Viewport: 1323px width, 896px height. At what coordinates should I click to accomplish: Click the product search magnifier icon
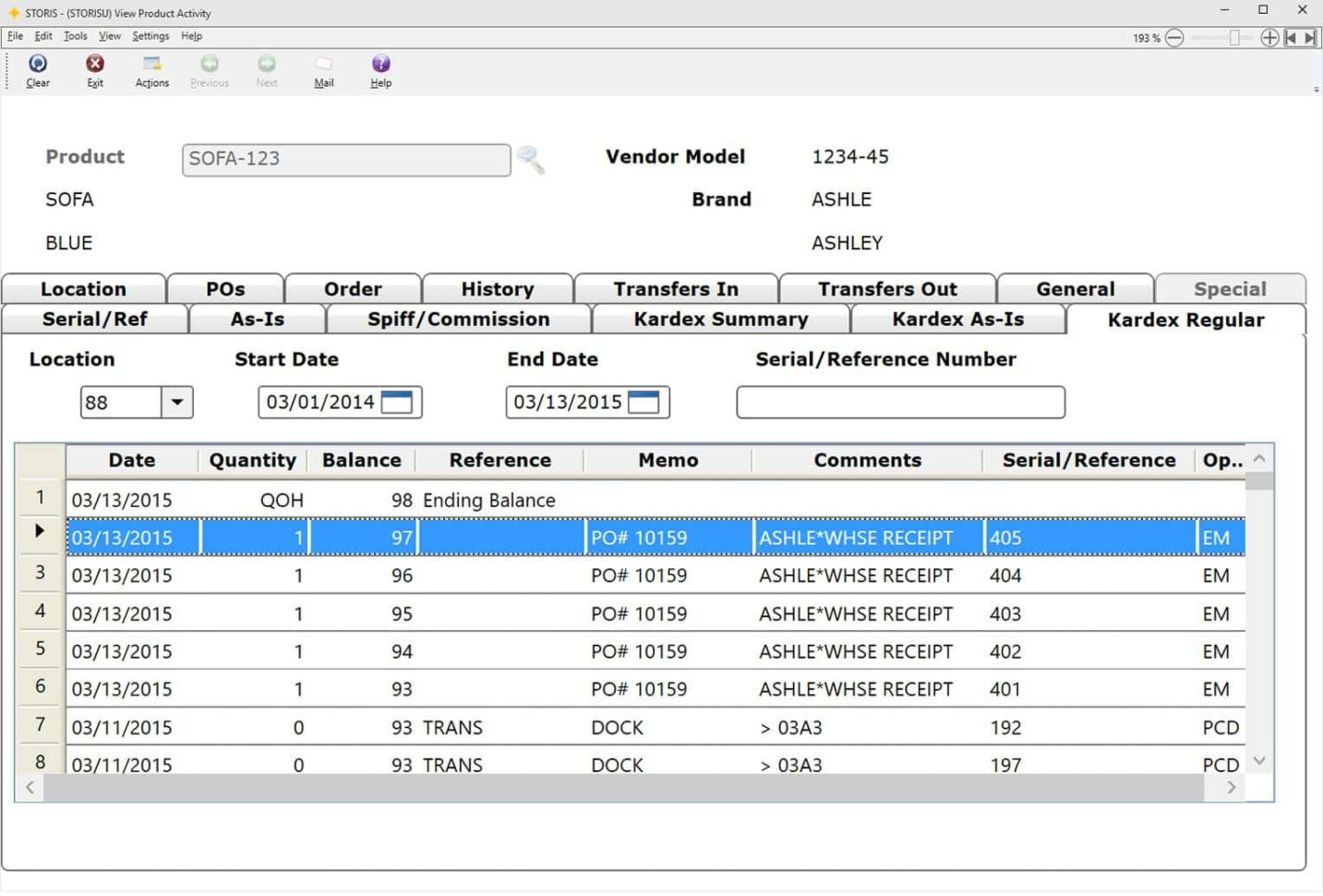coord(531,160)
